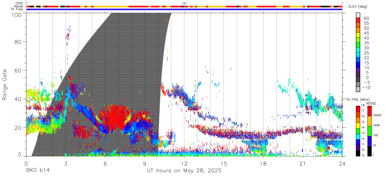The width and height of the screenshot is (385, 177).
Task: Click the purple 10–11 MHz TX FRQ swatch
Action: point(358,147)
